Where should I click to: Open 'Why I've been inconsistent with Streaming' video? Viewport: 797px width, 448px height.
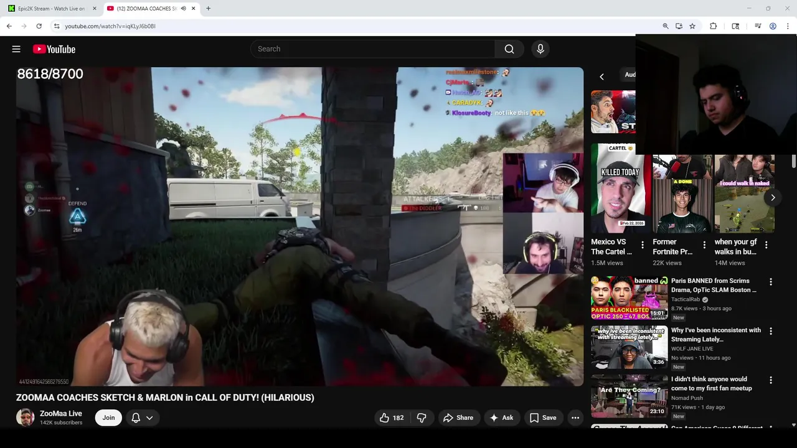tap(716, 335)
